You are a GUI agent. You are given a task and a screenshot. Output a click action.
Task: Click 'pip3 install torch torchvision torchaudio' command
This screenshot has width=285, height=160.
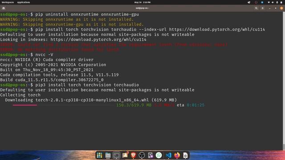87,85
